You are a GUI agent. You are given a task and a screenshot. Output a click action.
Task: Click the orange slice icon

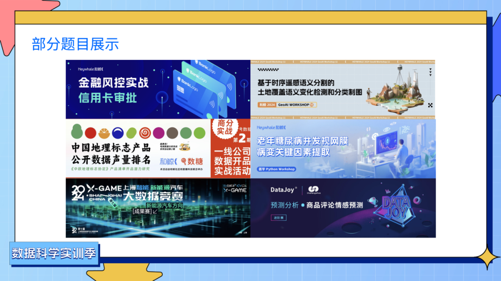pyautogui.click(x=104, y=133)
